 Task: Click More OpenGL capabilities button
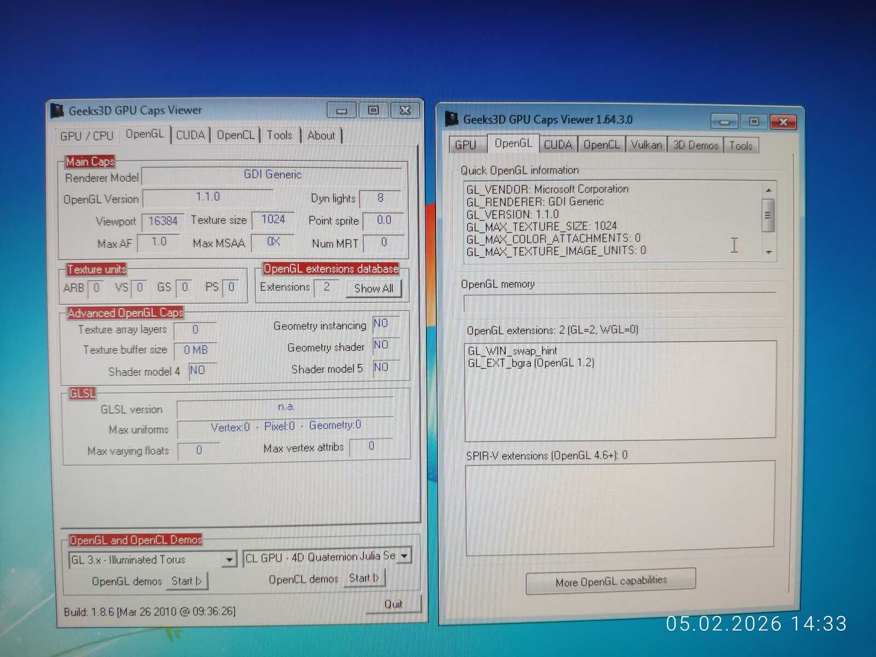(x=611, y=581)
